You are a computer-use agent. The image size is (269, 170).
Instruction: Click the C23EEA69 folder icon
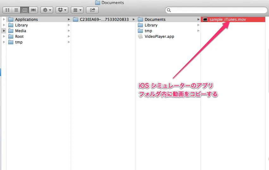[76, 19]
